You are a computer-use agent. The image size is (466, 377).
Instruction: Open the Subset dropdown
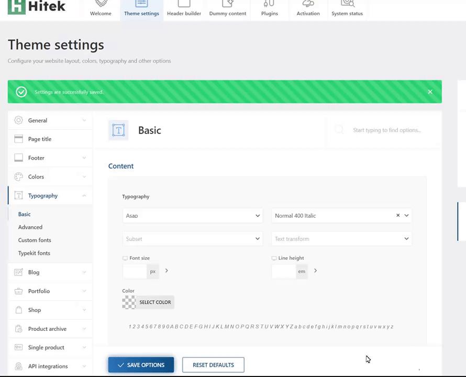(193, 239)
